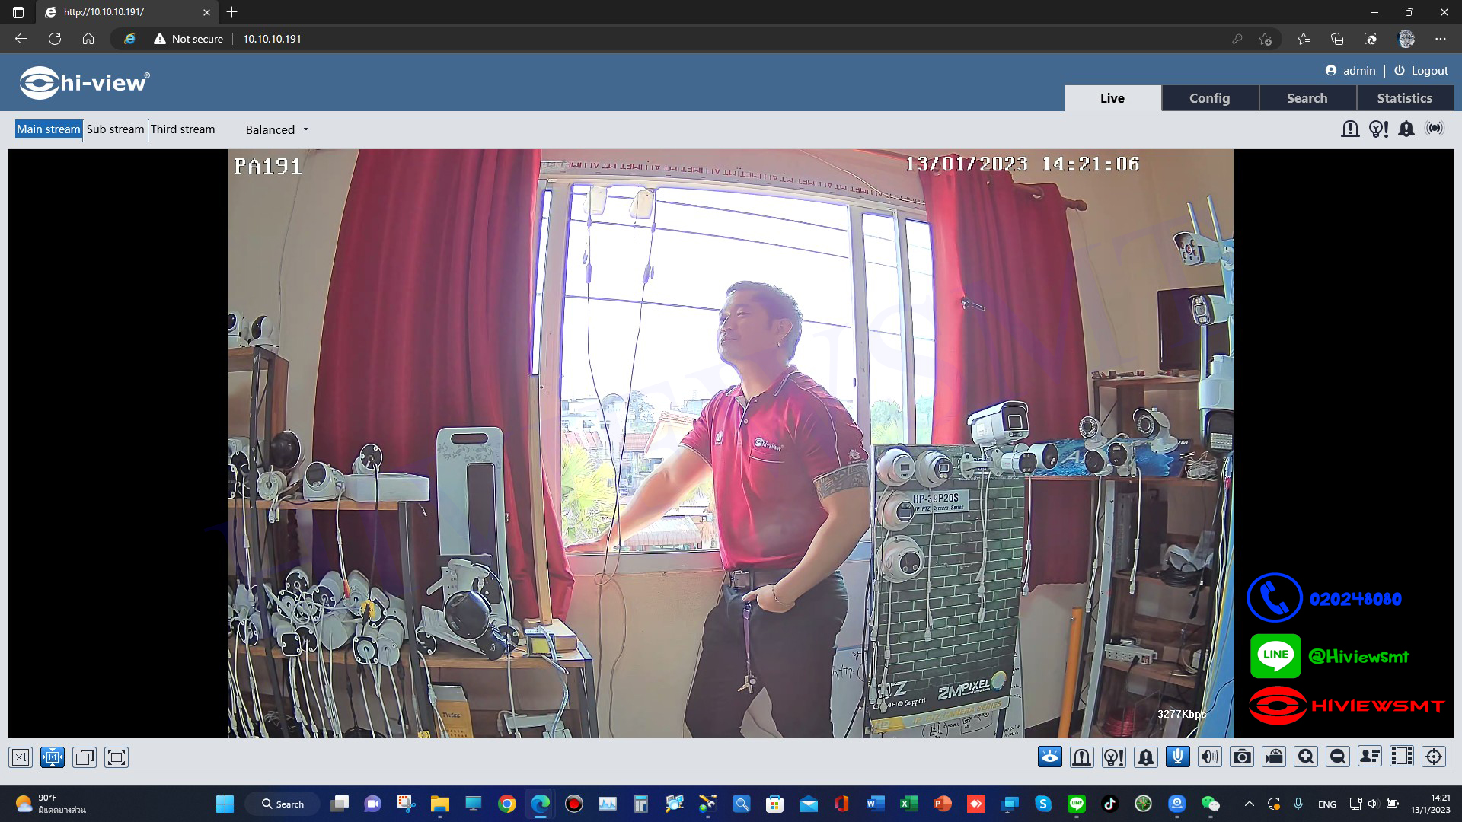1462x822 pixels.
Task: Open the Statistics tab
Action: (1404, 98)
